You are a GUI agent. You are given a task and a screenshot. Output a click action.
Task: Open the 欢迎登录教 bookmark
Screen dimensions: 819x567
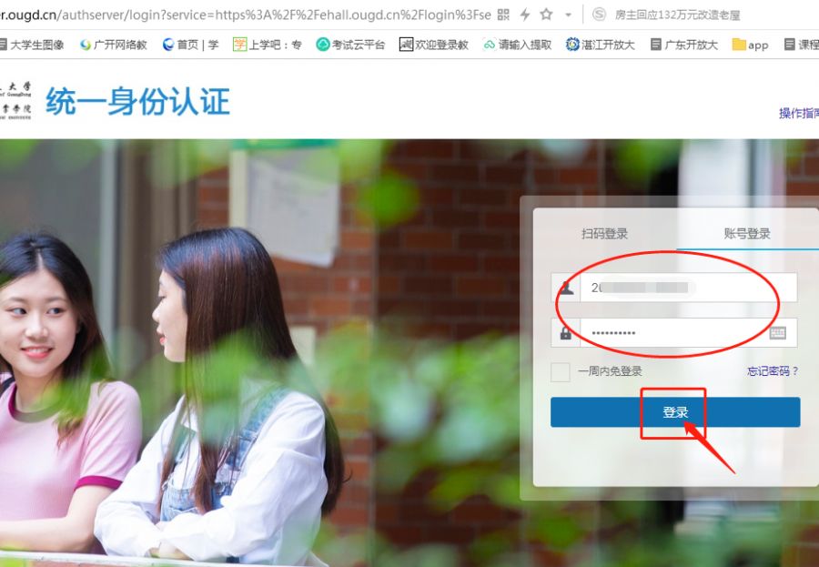click(434, 45)
